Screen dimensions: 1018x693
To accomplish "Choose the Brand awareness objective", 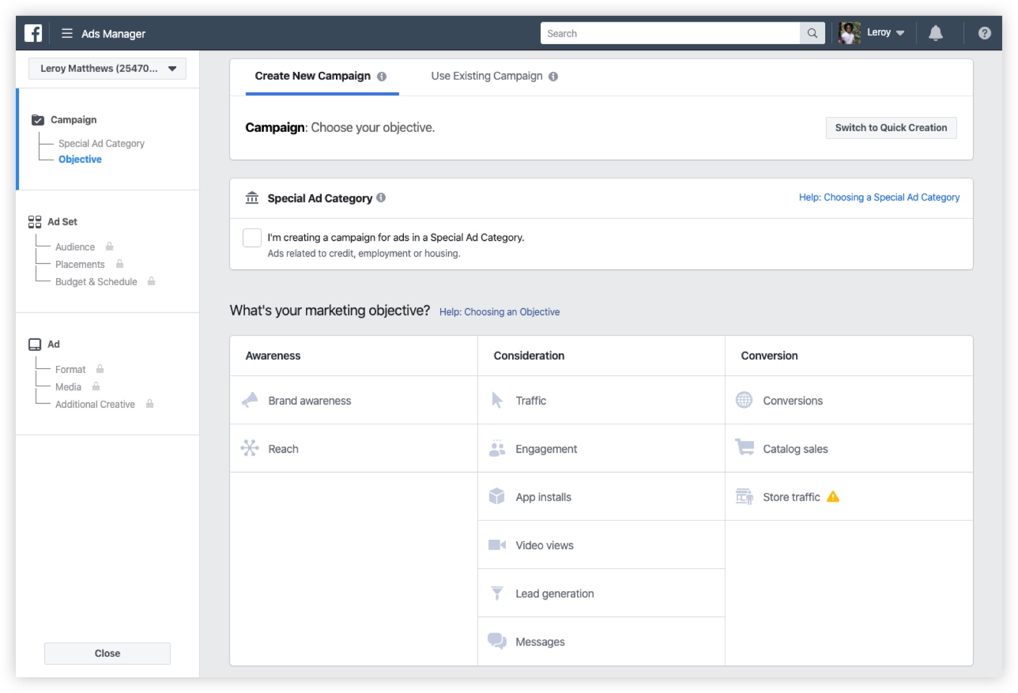I will click(x=354, y=400).
